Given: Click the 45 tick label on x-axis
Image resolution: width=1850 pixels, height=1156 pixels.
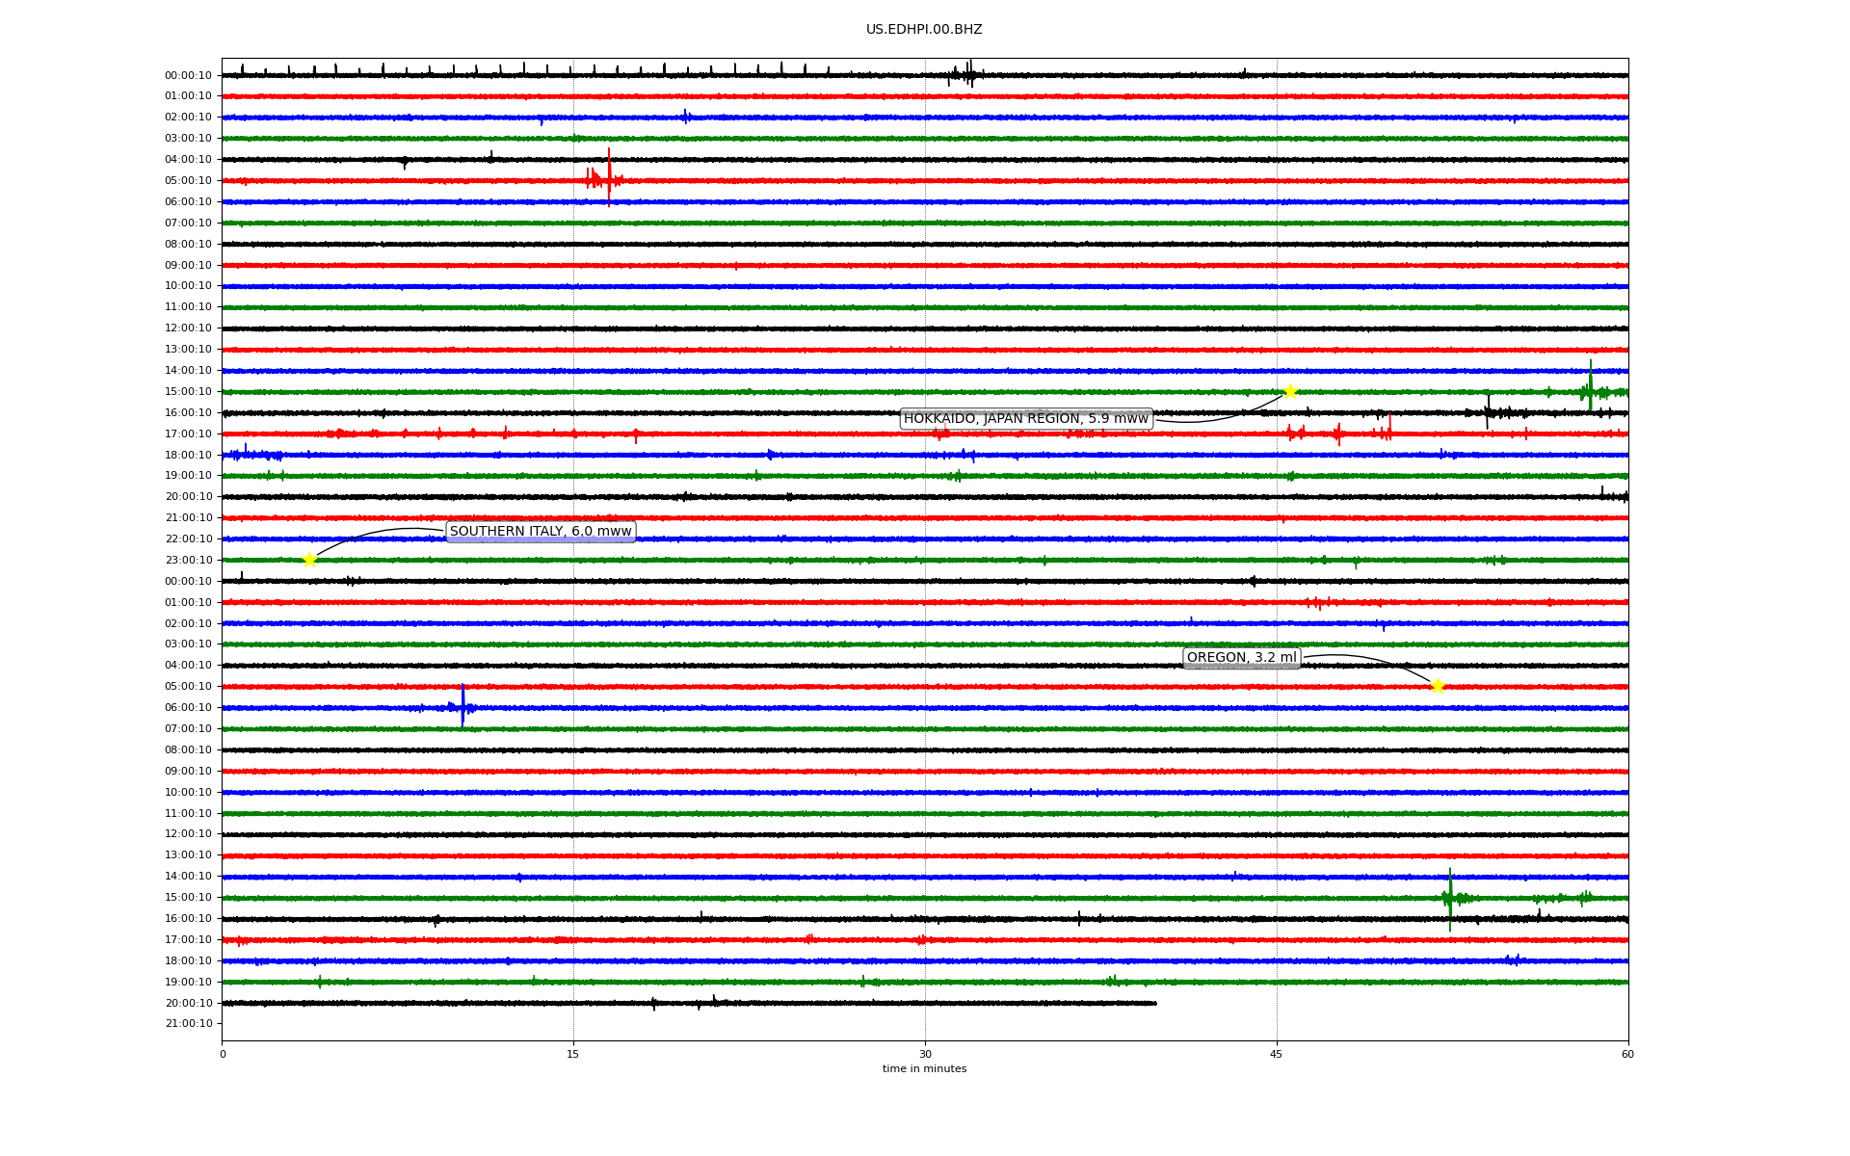Looking at the screenshot, I should (x=1277, y=1054).
